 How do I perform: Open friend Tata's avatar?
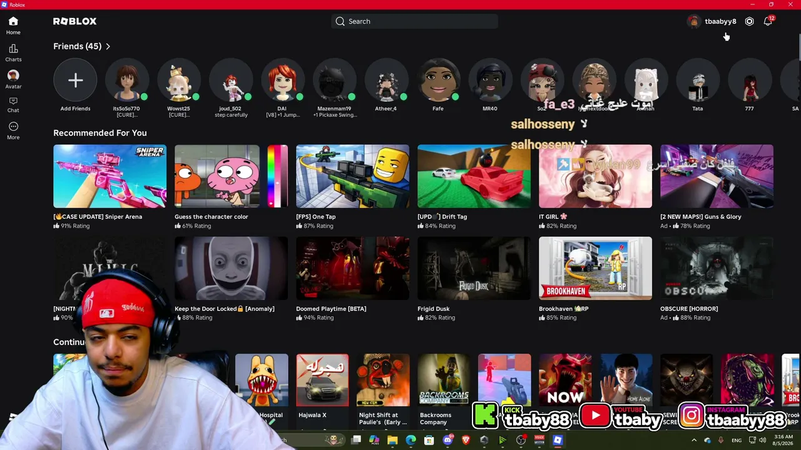[x=698, y=80]
